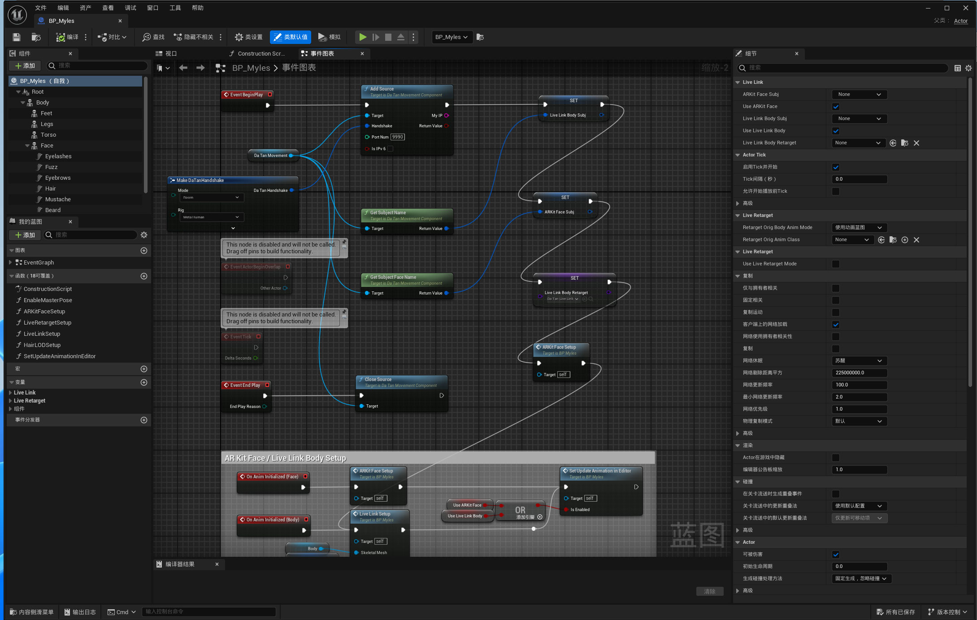Open Retarget Orig Body Anim Mode dropdown
The width and height of the screenshot is (977, 620).
(x=859, y=228)
